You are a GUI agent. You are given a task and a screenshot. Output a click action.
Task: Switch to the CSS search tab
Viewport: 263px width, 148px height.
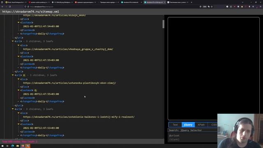213,125
